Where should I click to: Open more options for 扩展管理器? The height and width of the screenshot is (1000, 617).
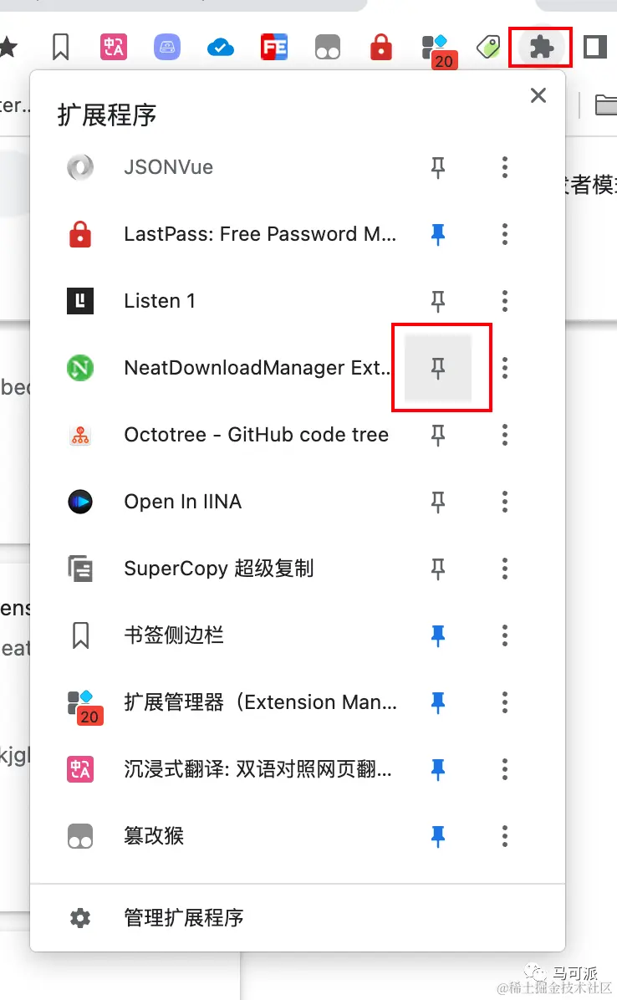pyautogui.click(x=505, y=702)
